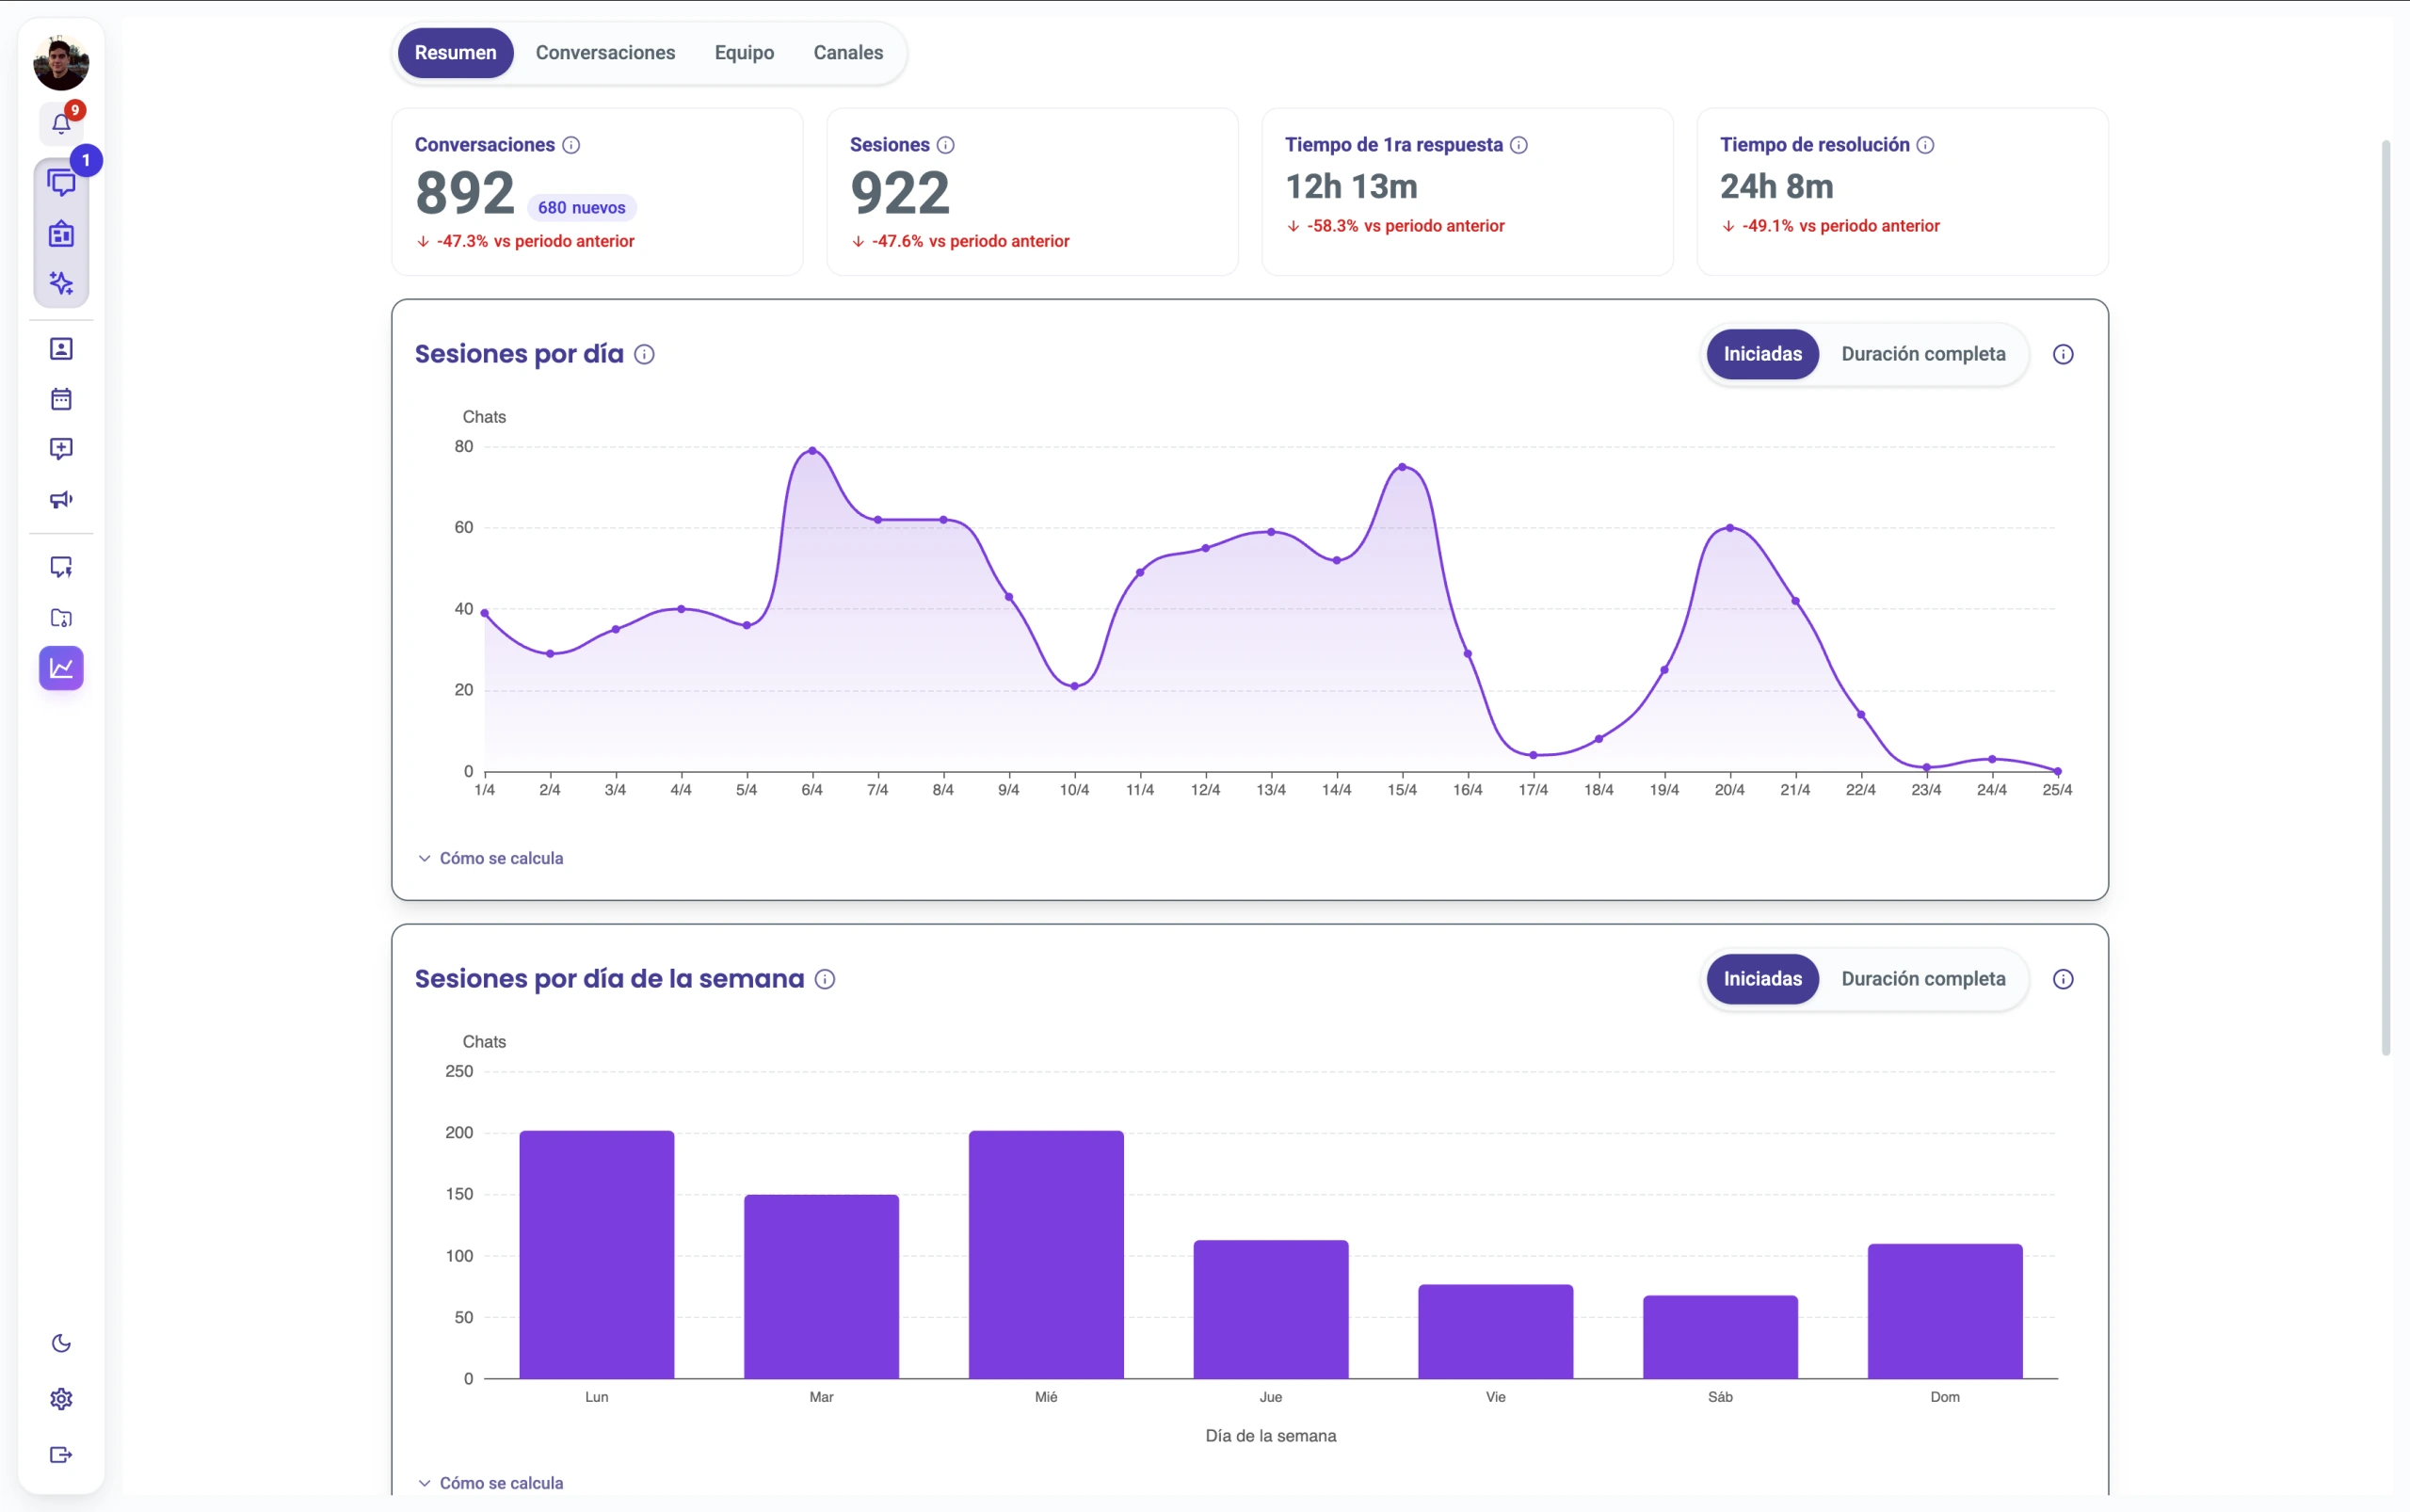Open the folder files icon in sidebar
This screenshot has height=1512, width=2410.
(x=61, y=618)
